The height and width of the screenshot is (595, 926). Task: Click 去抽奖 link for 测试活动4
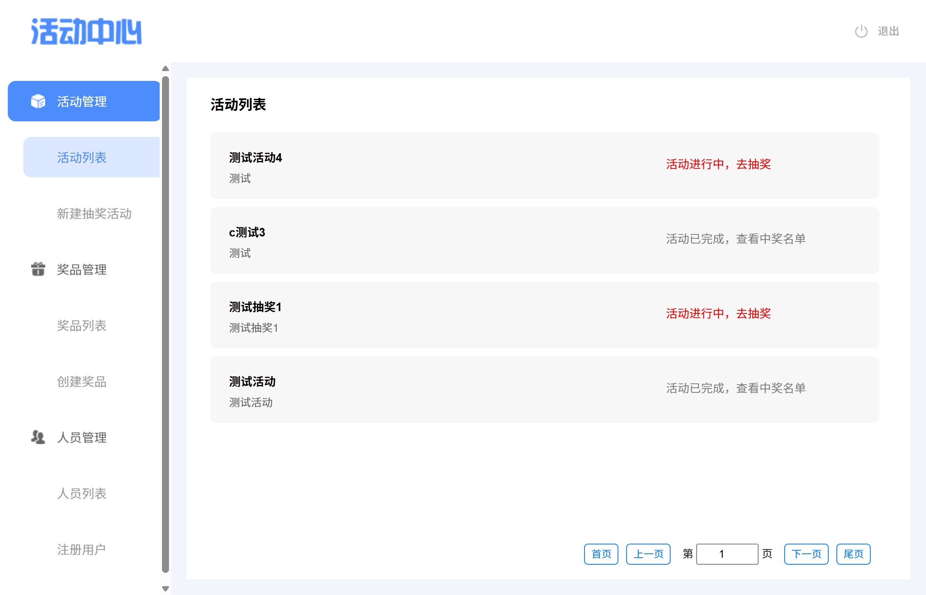tap(753, 164)
